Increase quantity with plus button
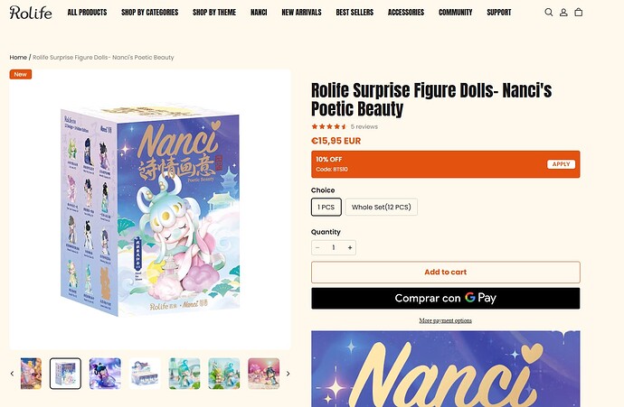 click(x=350, y=247)
